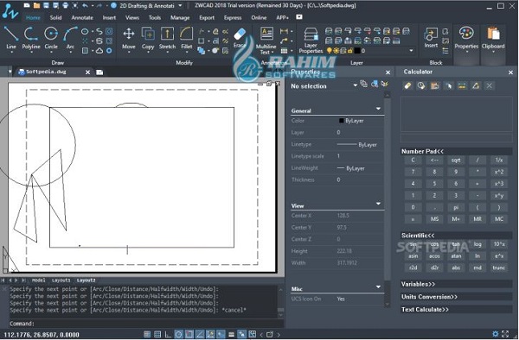Activate the Move tool
The image size is (519, 340).
(x=128, y=38)
